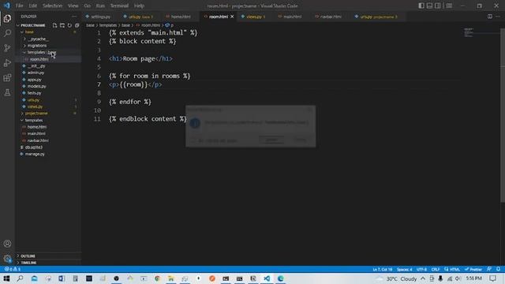This screenshot has width=505, height=284.
Task: Refresh the Explorer file tree
Action: tap(69, 25)
